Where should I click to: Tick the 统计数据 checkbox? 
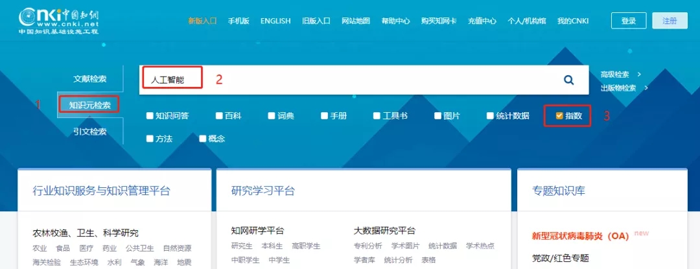click(x=491, y=116)
